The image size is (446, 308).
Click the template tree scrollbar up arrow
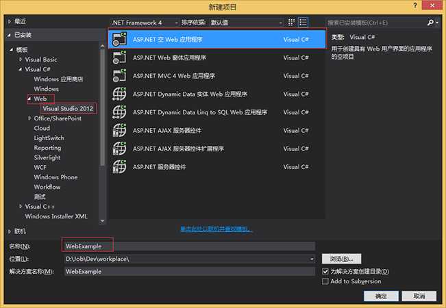(102, 47)
